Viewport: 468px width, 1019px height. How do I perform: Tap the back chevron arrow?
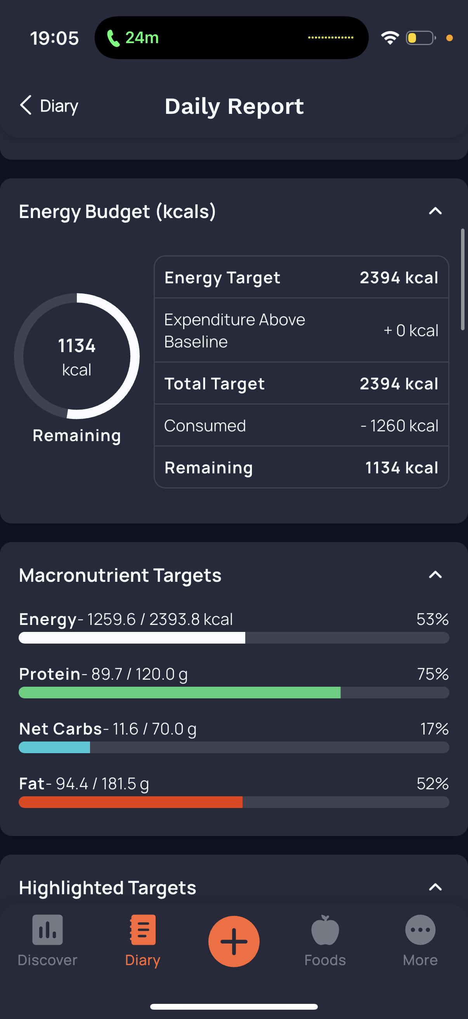26,105
